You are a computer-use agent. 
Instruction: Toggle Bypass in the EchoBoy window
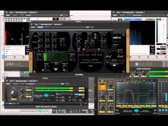(33, 27)
